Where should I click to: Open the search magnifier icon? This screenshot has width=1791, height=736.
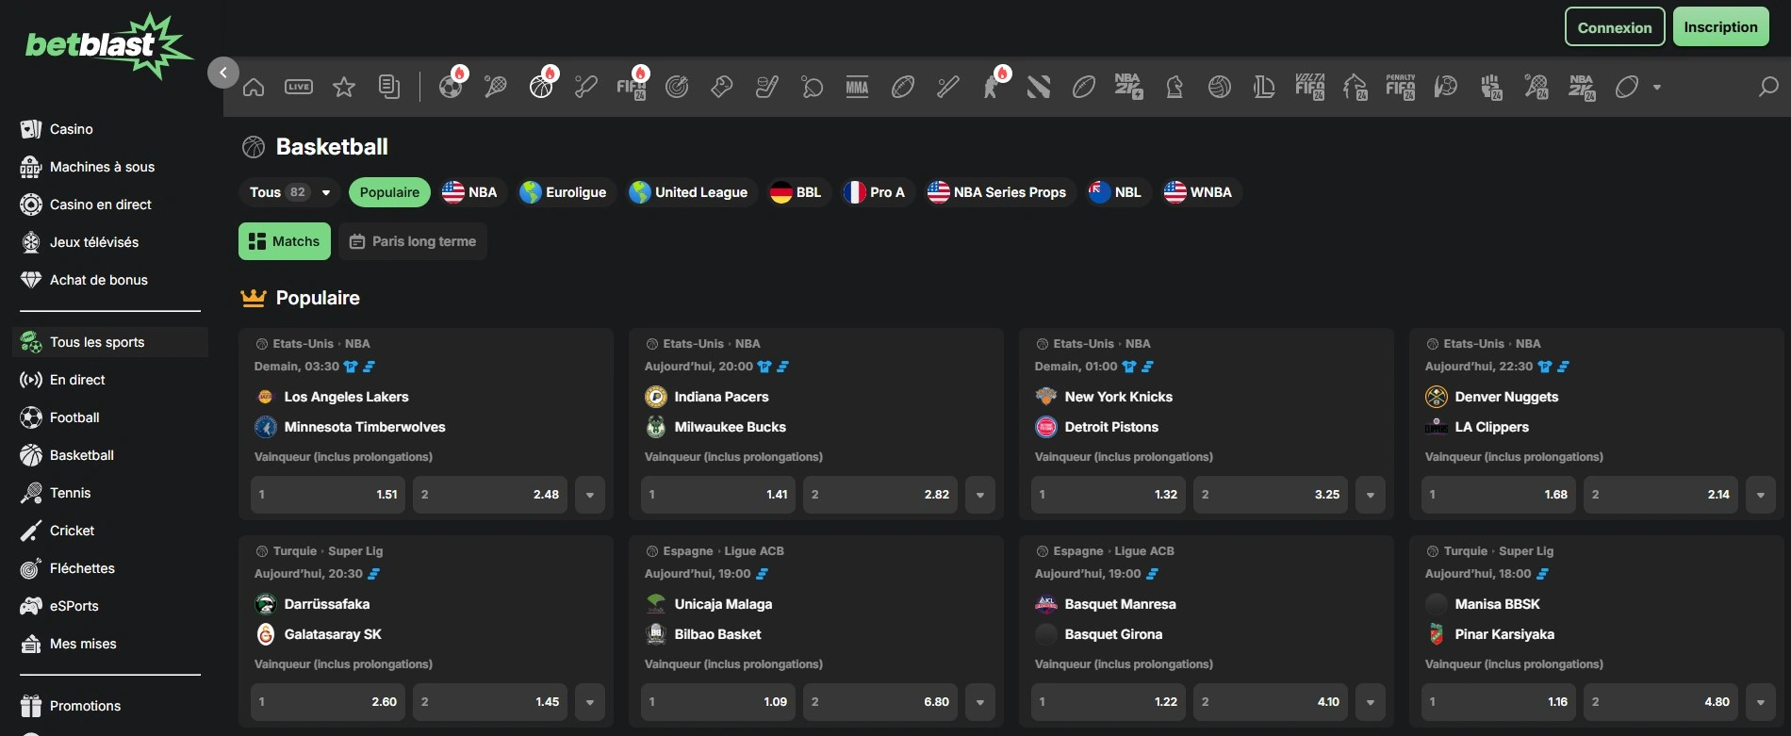click(1768, 88)
